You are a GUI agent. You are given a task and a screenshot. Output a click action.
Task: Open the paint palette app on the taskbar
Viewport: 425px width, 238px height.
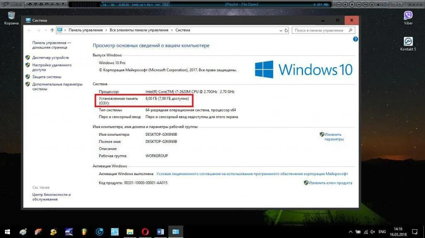(23, 232)
